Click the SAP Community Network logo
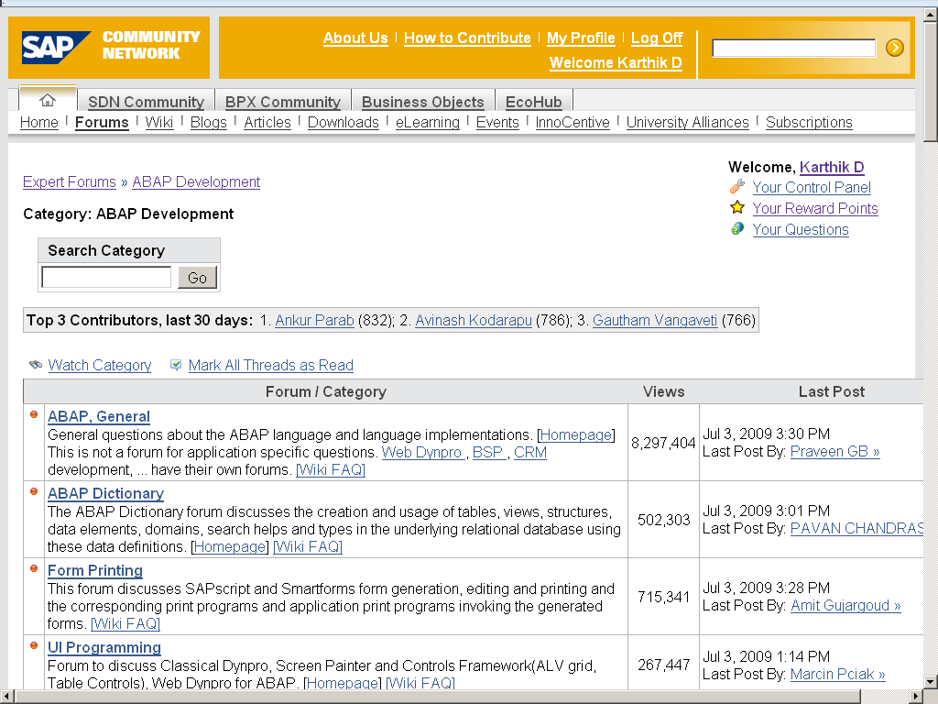The height and width of the screenshot is (704, 938). [109, 47]
